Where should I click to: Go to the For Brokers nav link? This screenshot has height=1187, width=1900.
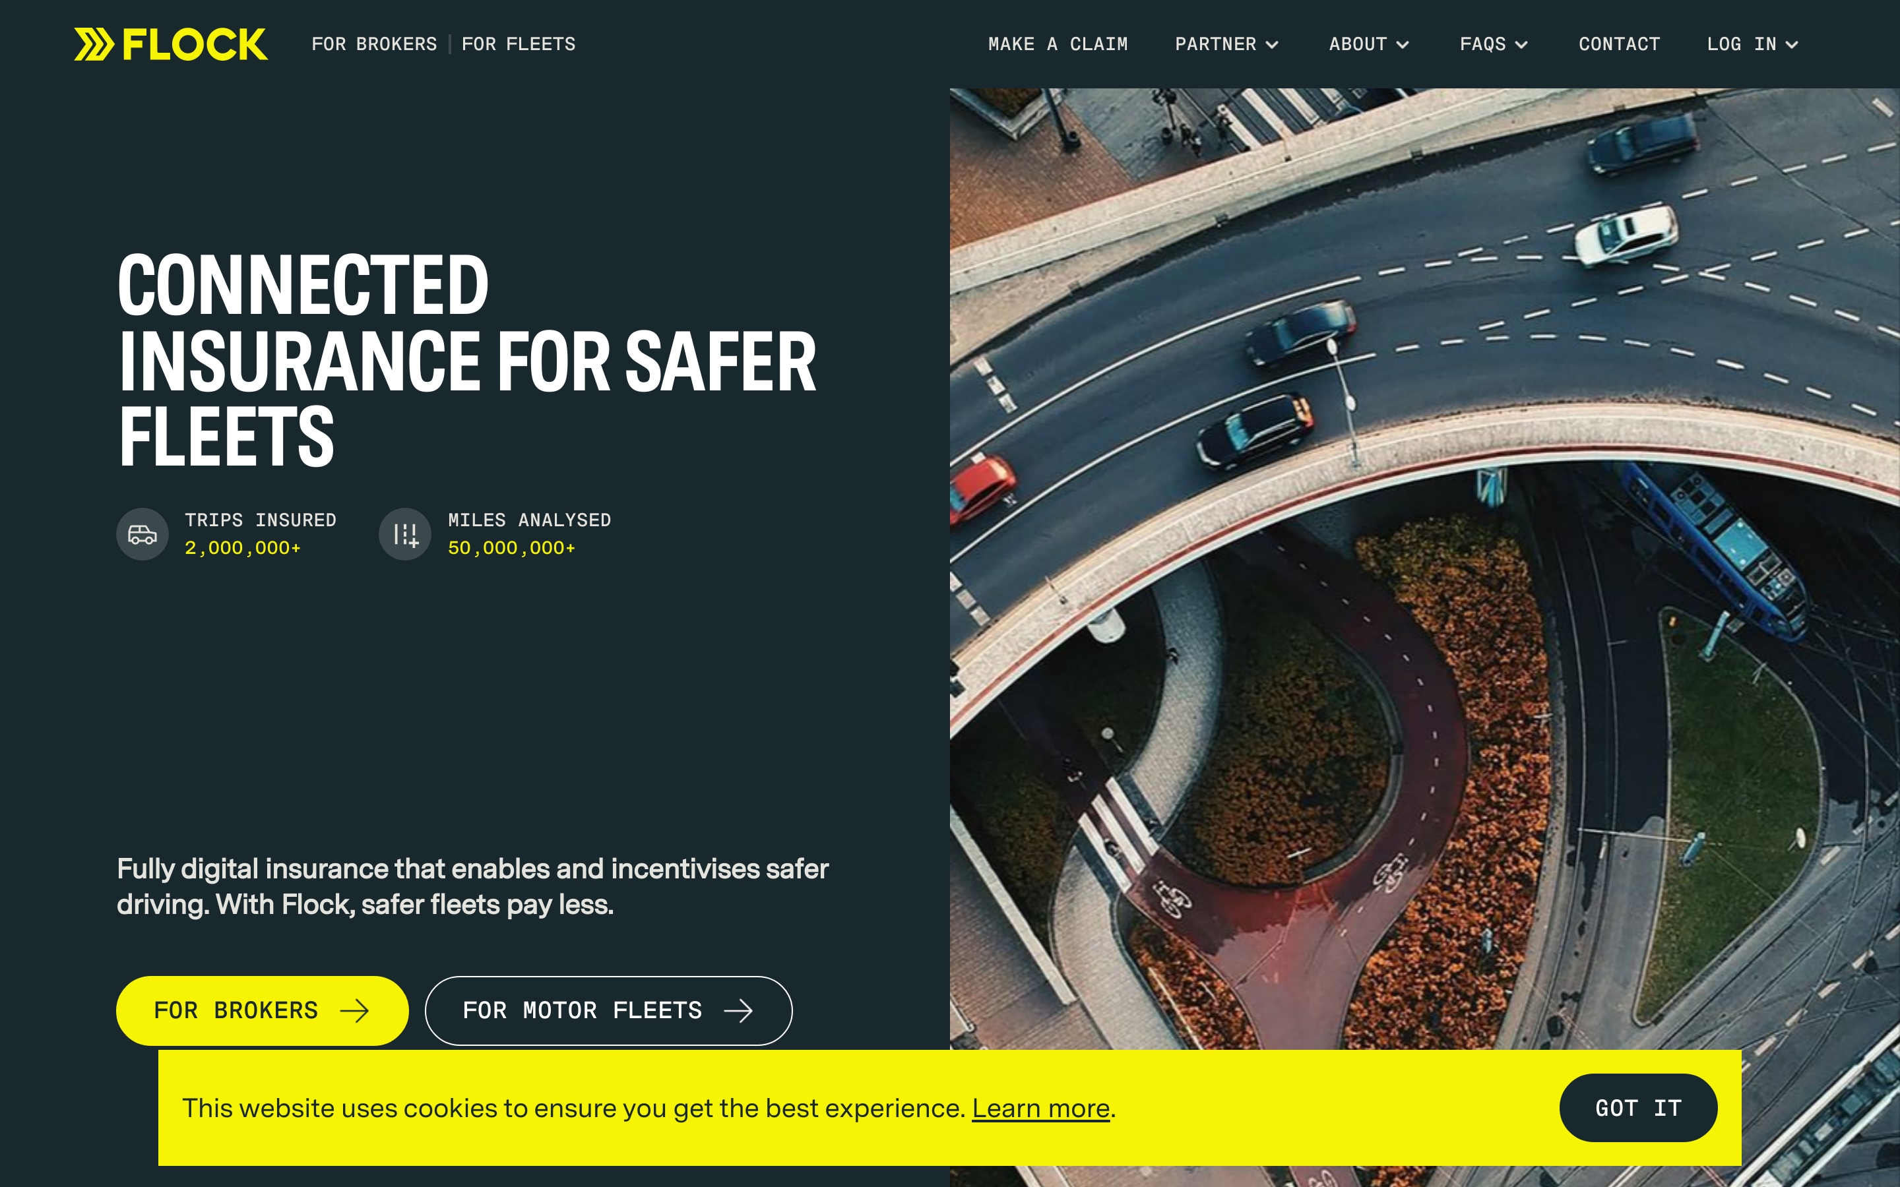tap(373, 44)
